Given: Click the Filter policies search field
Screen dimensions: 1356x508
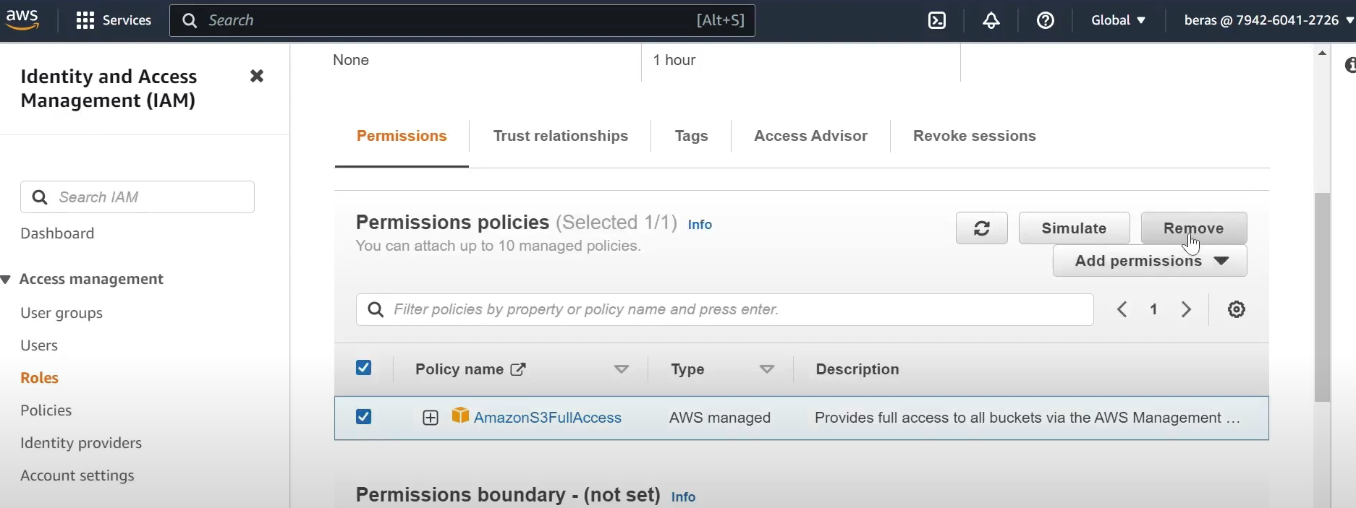Looking at the screenshot, I should coord(724,309).
